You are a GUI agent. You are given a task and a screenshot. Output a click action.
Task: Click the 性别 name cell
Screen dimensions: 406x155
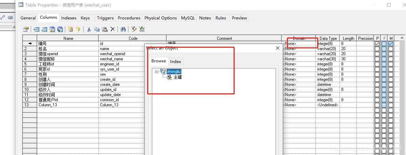tap(68, 74)
